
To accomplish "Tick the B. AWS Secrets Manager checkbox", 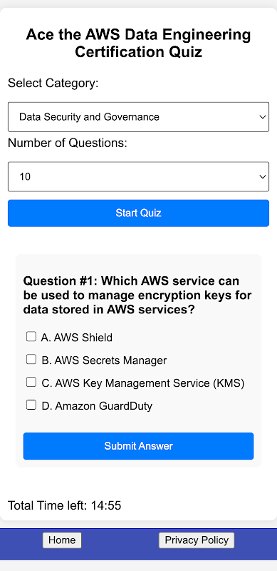I will [x=31, y=360].
